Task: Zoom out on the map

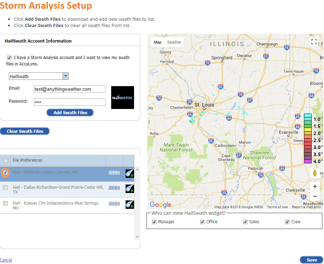Action: tap(315, 196)
